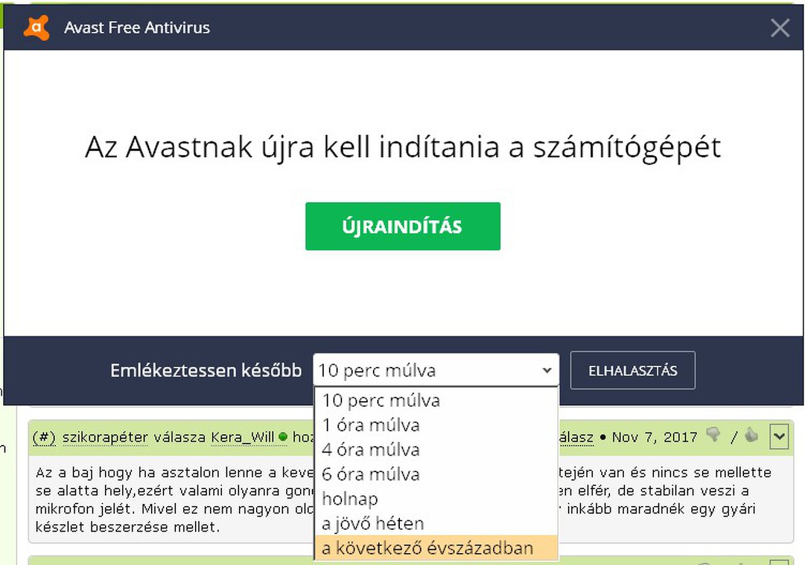Screen dimensions: 805x565
Task: Click the "Nov 7, 2017" post date
Action: click(x=654, y=437)
